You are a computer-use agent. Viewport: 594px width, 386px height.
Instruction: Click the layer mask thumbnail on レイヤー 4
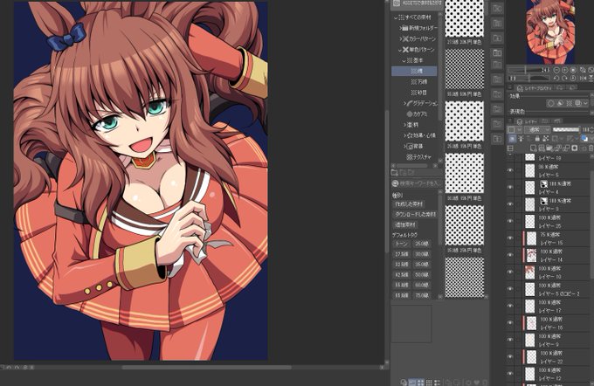point(544,184)
